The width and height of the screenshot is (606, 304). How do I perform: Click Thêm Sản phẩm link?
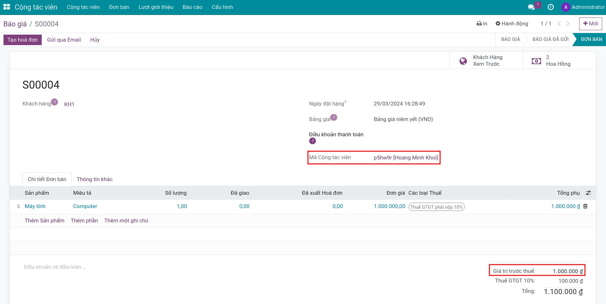[45, 220]
